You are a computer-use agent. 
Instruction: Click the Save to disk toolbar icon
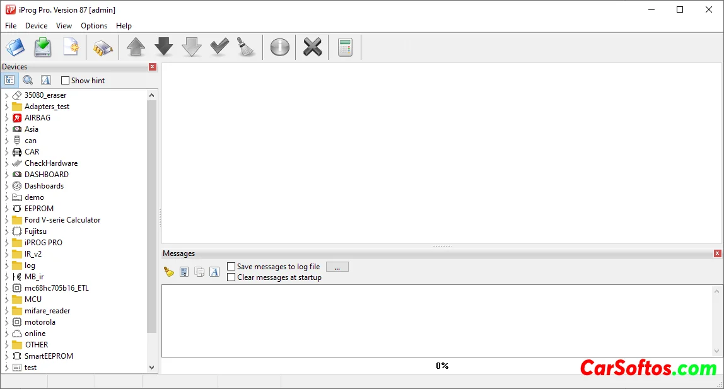pos(42,47)
